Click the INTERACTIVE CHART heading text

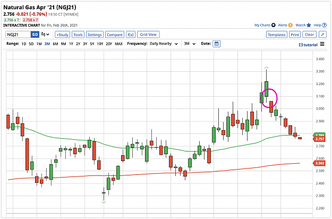pos(22,25)
